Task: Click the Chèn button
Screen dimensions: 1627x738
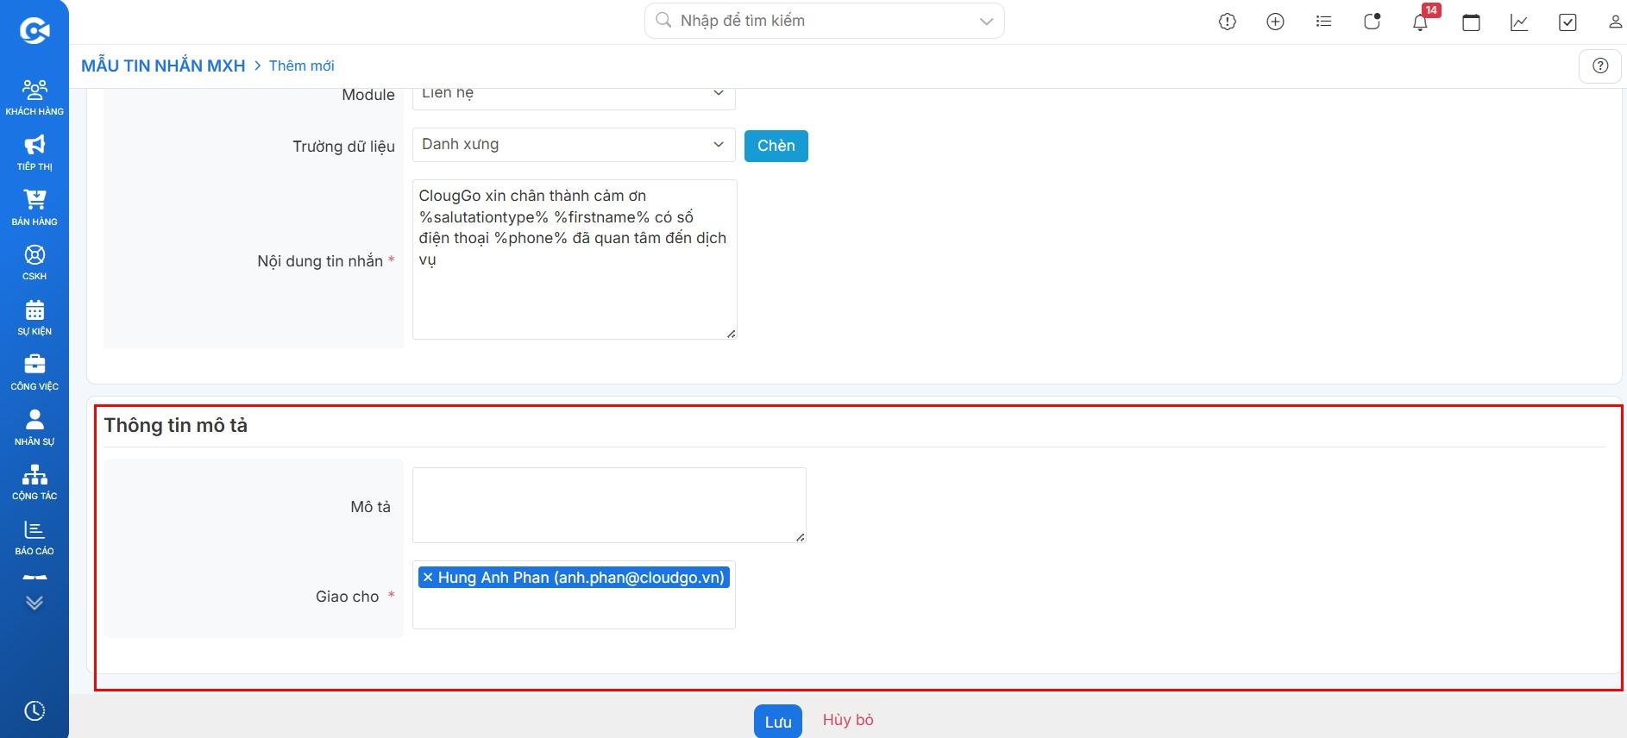Action: coord(776,146)
